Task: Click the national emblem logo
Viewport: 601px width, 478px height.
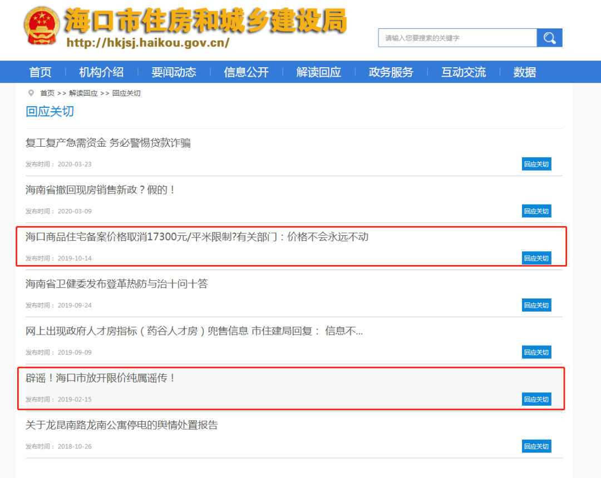Action: [x=41, y=26]
